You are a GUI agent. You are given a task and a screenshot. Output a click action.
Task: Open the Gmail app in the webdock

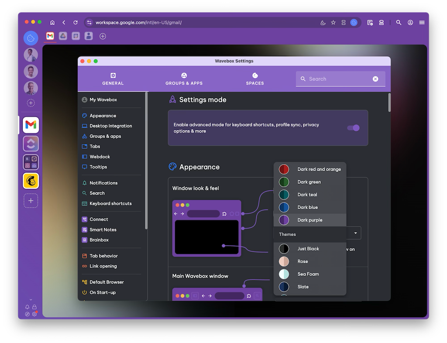coord(31,125)
